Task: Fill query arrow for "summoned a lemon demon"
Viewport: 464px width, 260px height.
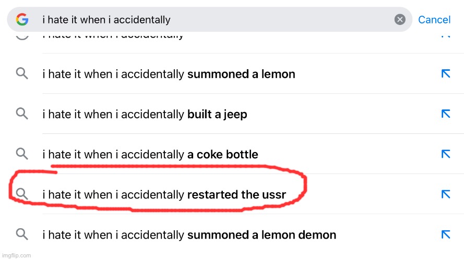Action: pyautogui.click(x=446, y=234)
